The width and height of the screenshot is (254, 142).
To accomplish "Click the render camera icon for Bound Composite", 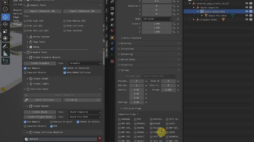I will tap(251, 7).
